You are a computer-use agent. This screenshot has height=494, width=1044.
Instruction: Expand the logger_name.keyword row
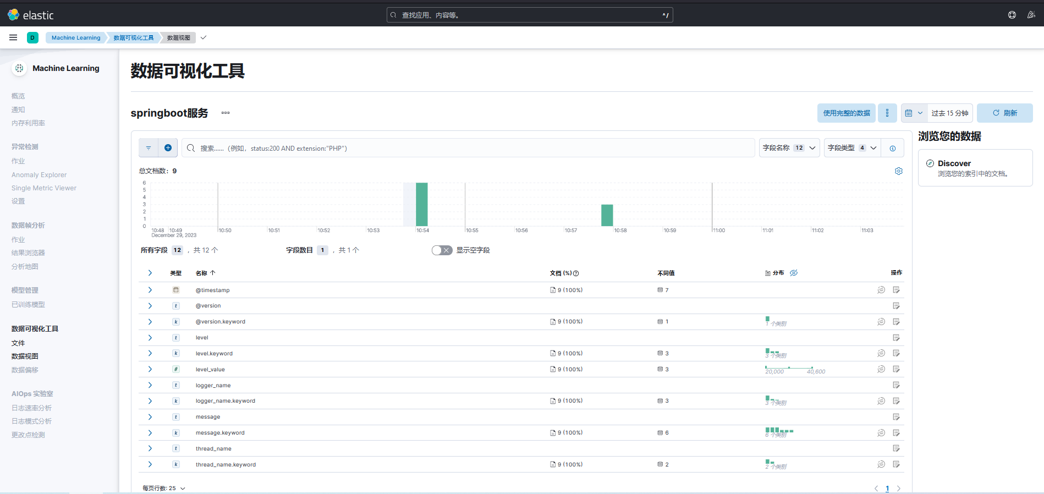tap(150, 401)
